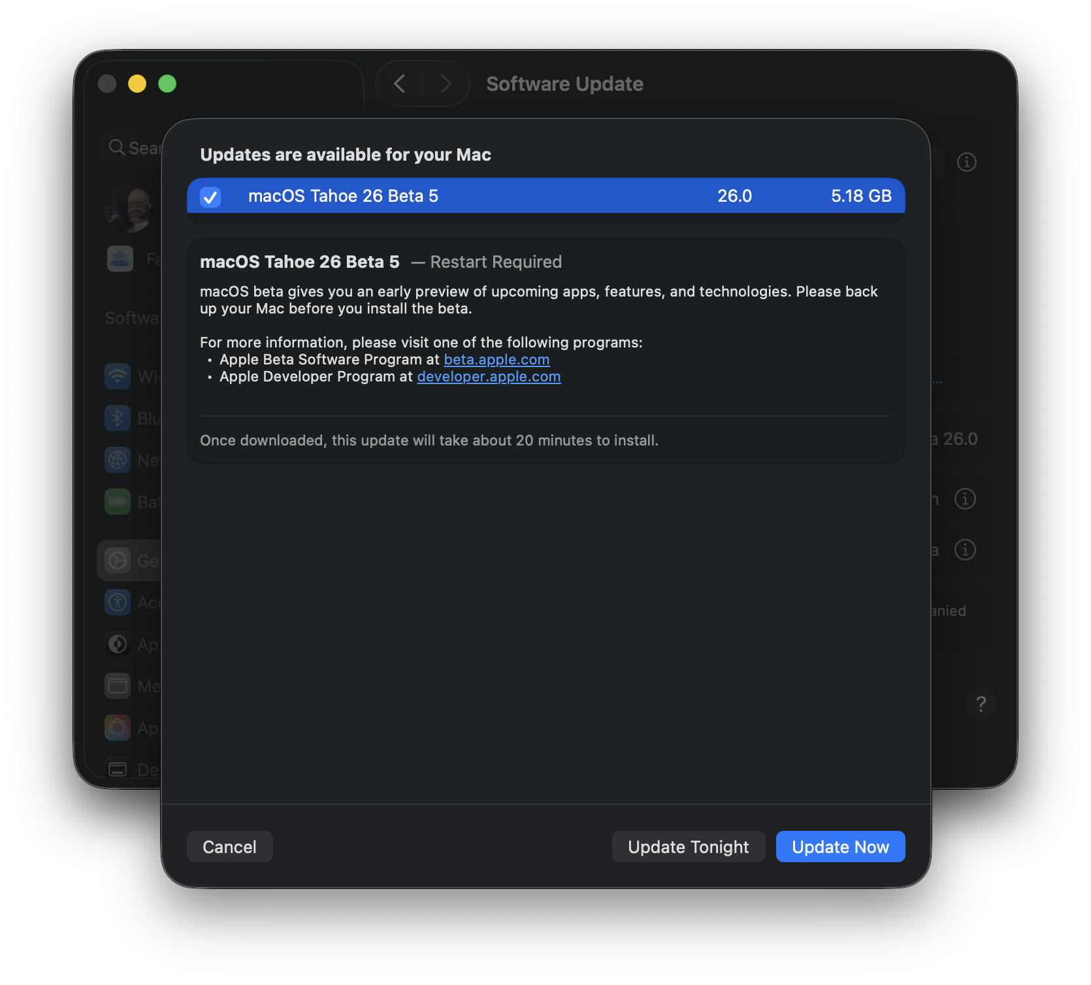1091x985 pixels.
Task: Select the General gear icon
Action: (x=118, y=560)
